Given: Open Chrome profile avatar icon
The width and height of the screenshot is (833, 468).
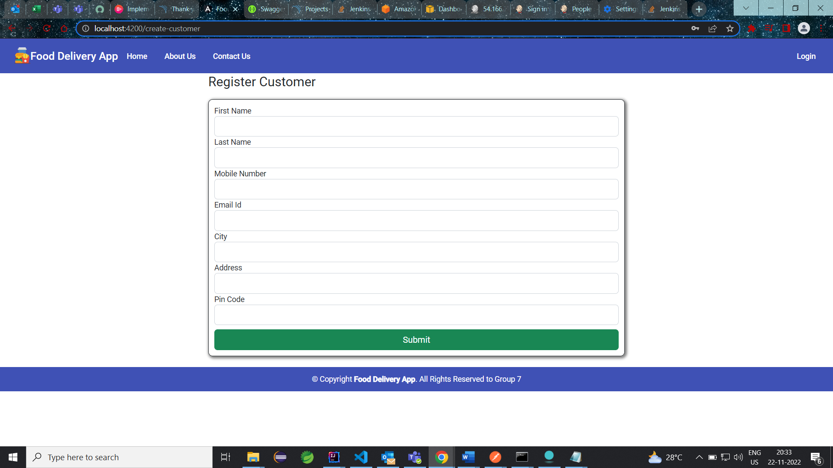Looking at the screenshot, I should (x=803, y=29).
